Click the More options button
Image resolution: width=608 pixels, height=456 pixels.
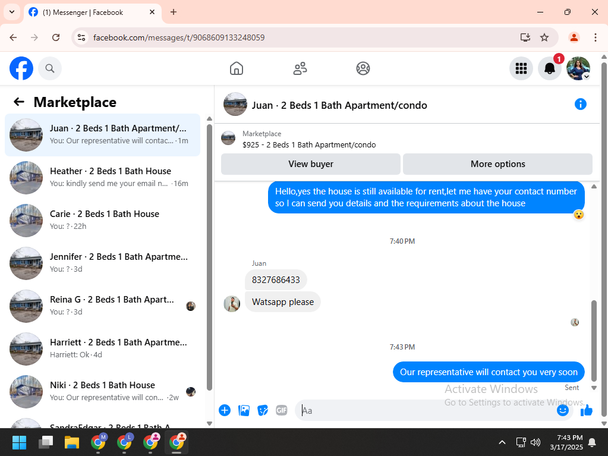tap(497, 164)
